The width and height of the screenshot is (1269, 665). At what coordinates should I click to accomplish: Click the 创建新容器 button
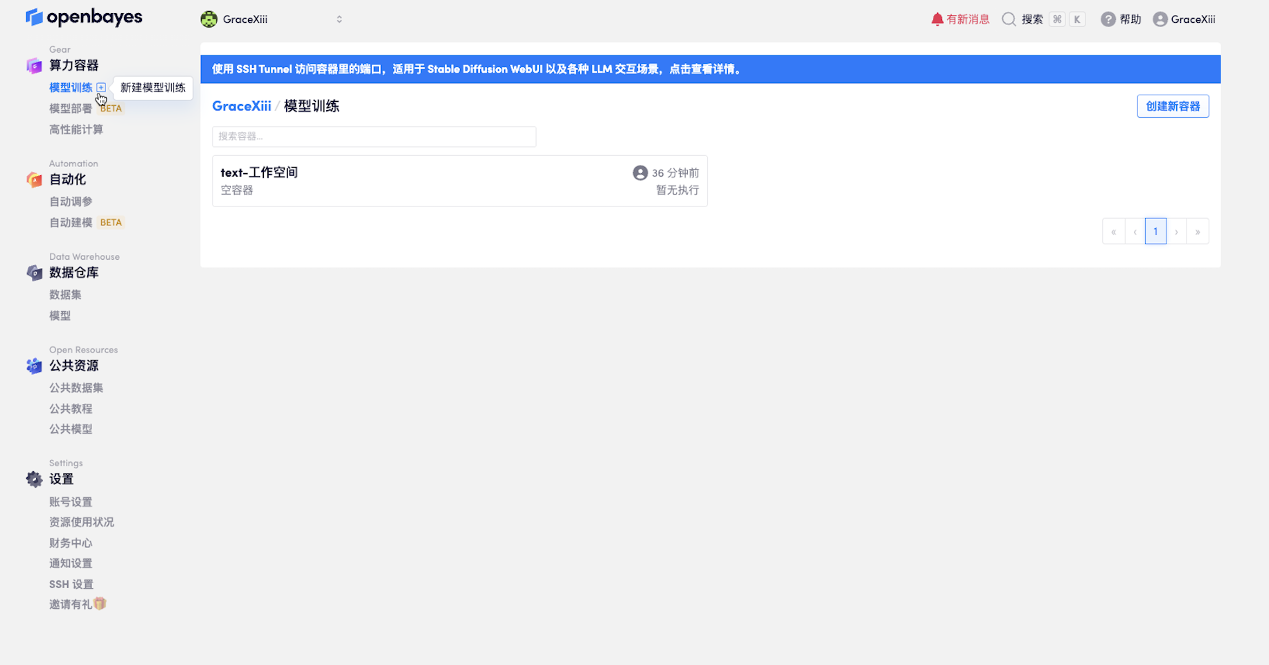pos(1173,106)
